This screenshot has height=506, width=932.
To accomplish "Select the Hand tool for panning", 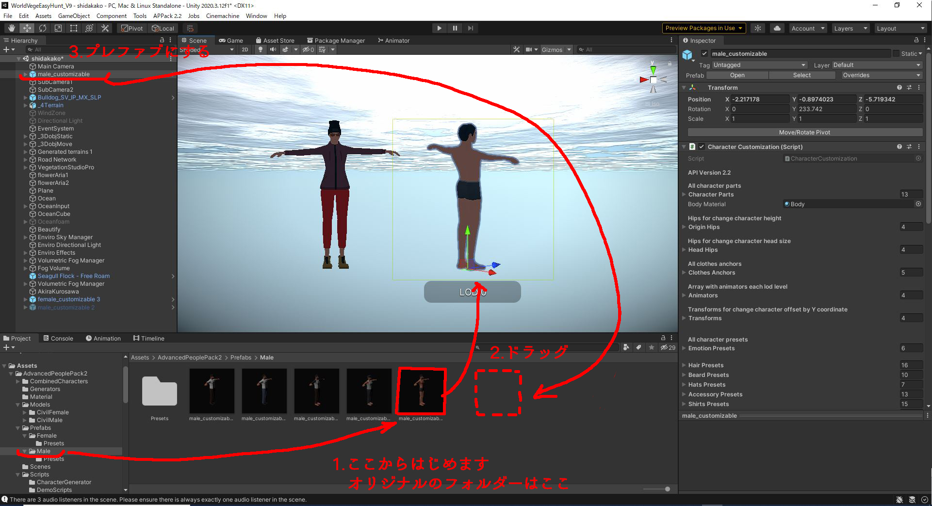I will coord(11,28).
